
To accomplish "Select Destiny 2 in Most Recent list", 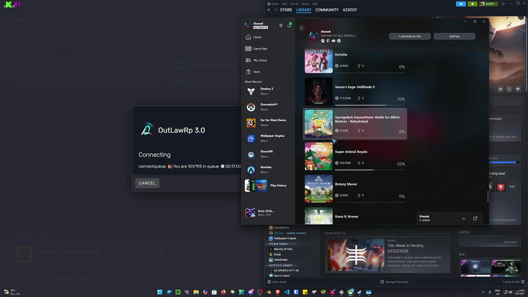I will [269, 91].
